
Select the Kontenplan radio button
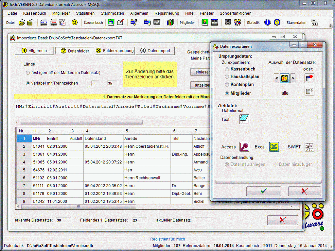[227, 85]
